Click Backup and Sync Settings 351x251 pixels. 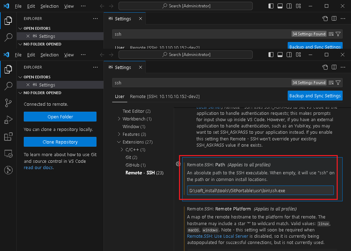pos(315,95)
